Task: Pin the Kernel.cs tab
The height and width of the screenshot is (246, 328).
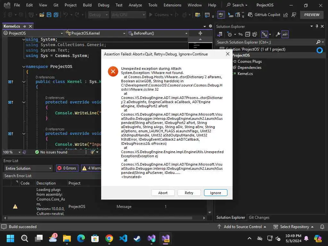Action: [24, 26]
